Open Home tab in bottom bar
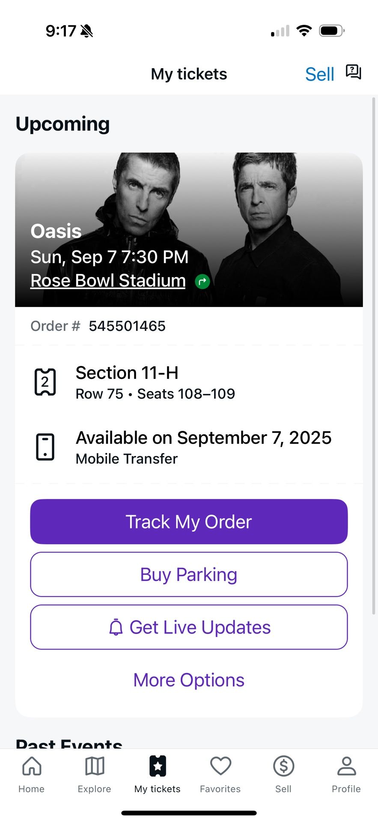 31,774
